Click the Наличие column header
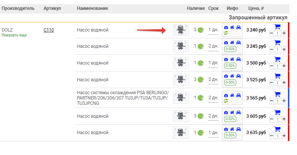The image size is (297, 155). pos(196,8)
